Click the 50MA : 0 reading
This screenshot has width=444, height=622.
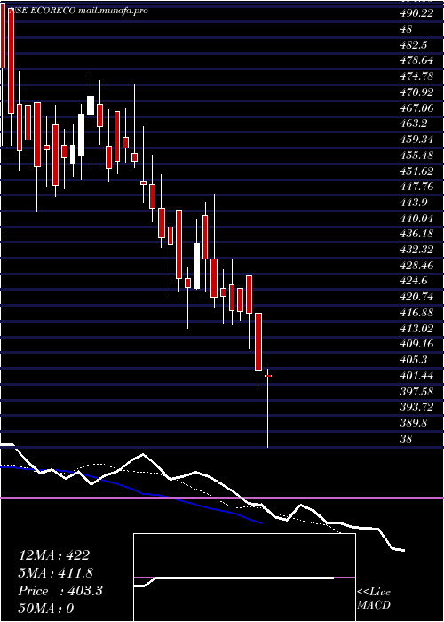(x=46, y=608)
